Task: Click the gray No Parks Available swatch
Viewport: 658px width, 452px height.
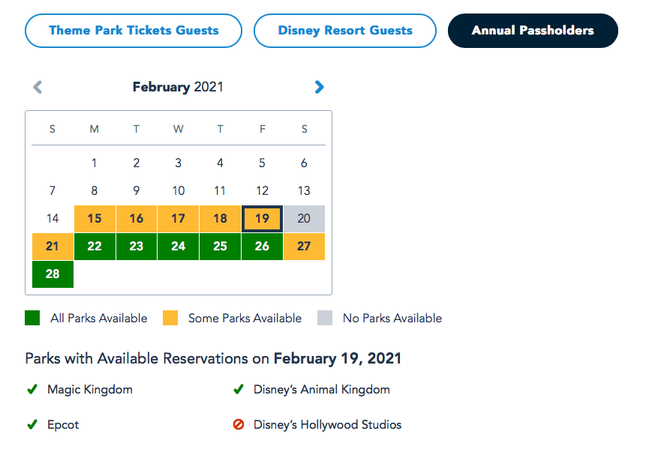Action: point(325,318)
